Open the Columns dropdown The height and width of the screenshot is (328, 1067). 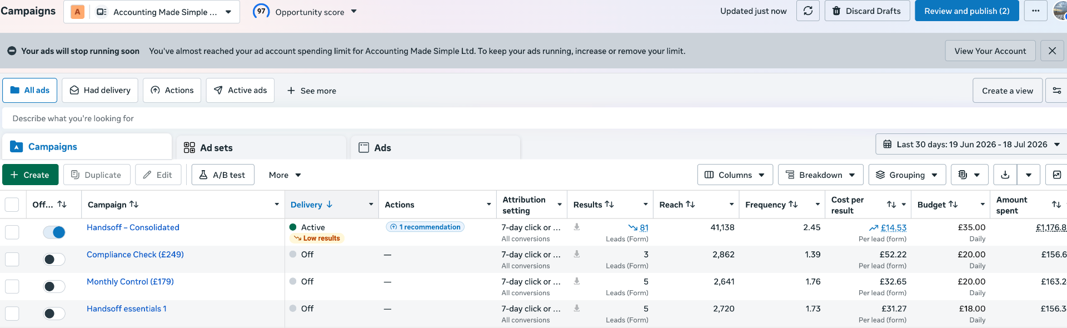735,175
